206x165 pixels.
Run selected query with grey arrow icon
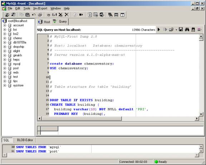pyautogui.click(x=165, y=29)
